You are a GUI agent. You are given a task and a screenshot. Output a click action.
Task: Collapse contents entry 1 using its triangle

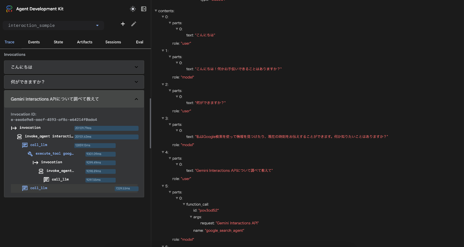pyautogui.click(x=163, y=51)
